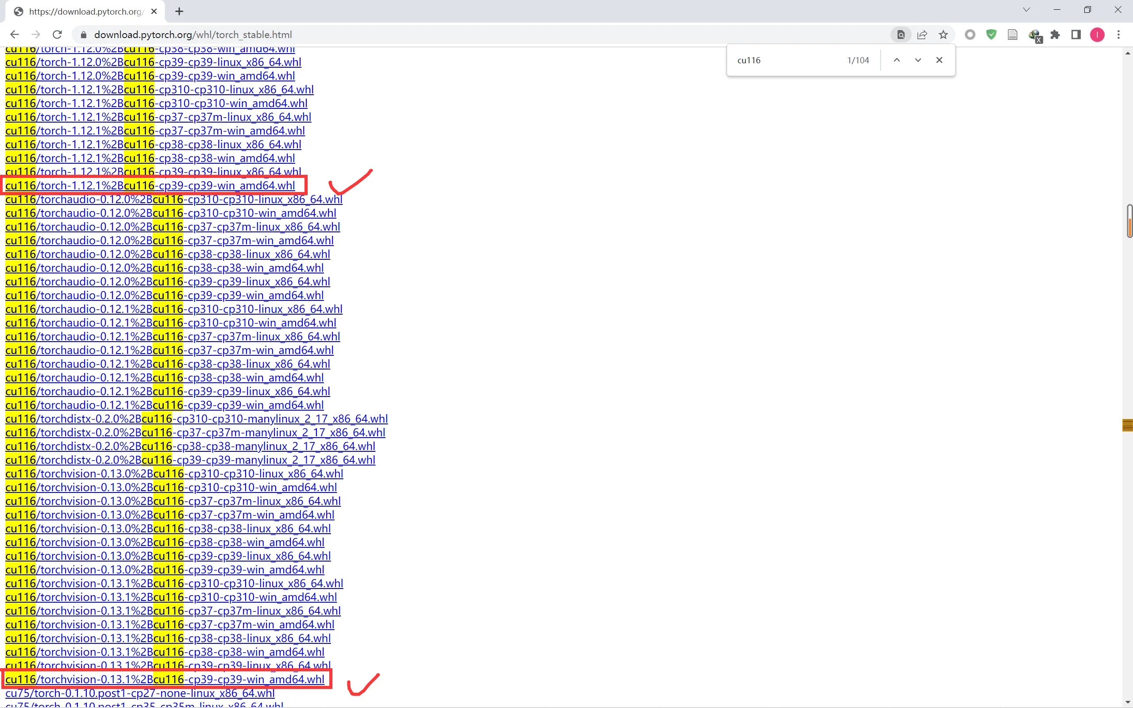
Task: Jump to the next find result
Action: point(917,60)
